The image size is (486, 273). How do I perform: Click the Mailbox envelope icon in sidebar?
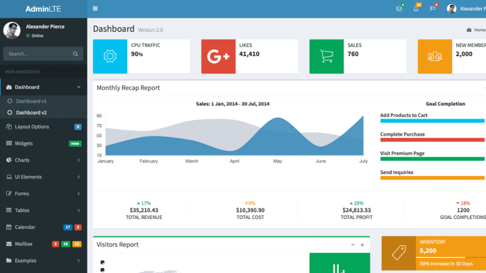[x=9, y=244]
